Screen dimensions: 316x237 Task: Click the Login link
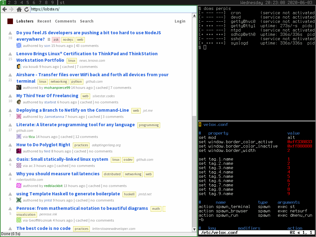click(x=181, y=21)
